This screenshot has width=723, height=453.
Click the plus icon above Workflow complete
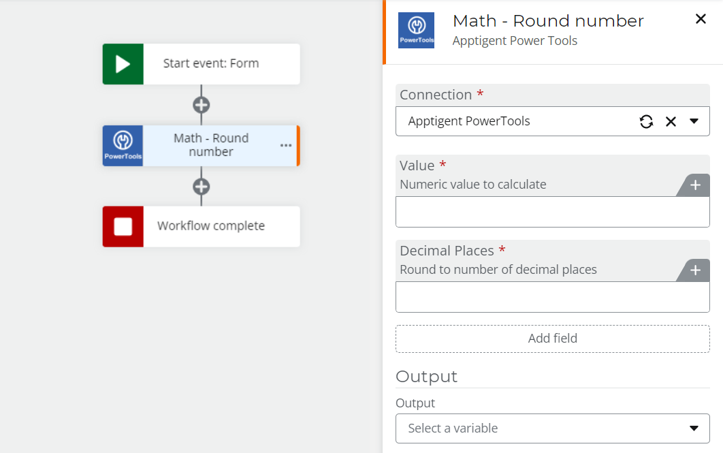(x=200, y=187)
